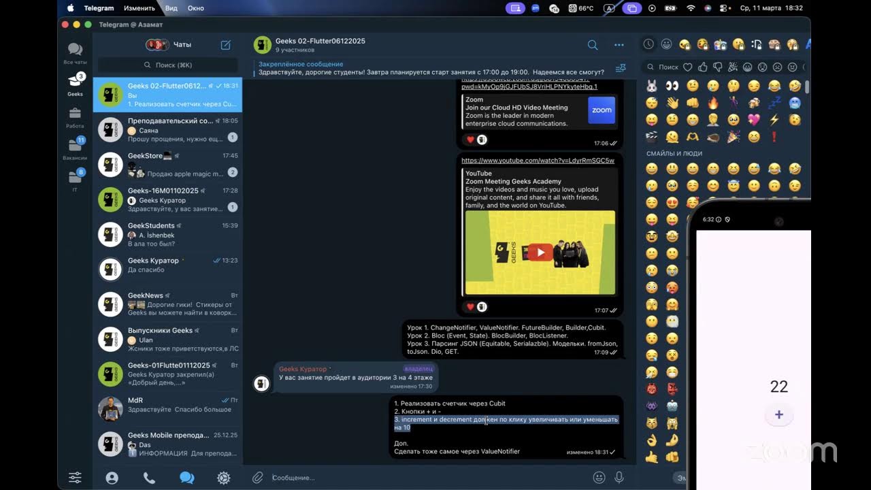Open the Apple menu
The image size is (871, 490).
click(70, 8)
